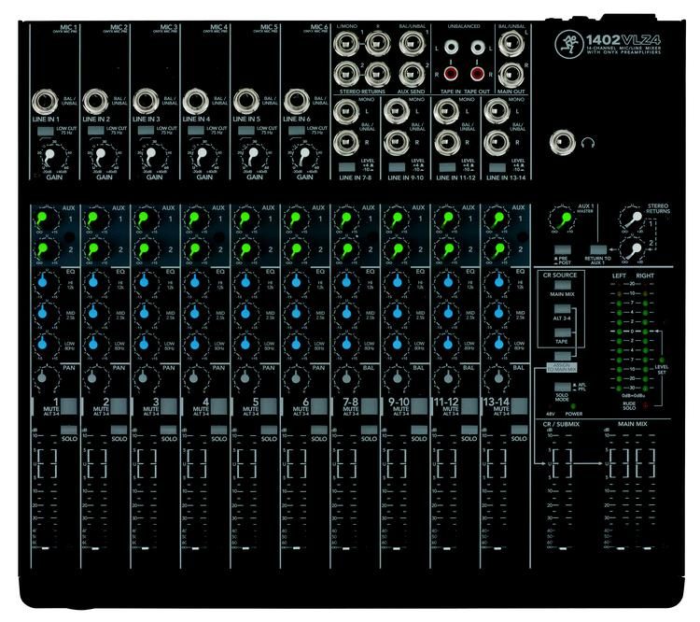700x622 pixels.
Task: Click the Aux Send 2 jack
Action: pyautogui.click(x=412, y=74)
